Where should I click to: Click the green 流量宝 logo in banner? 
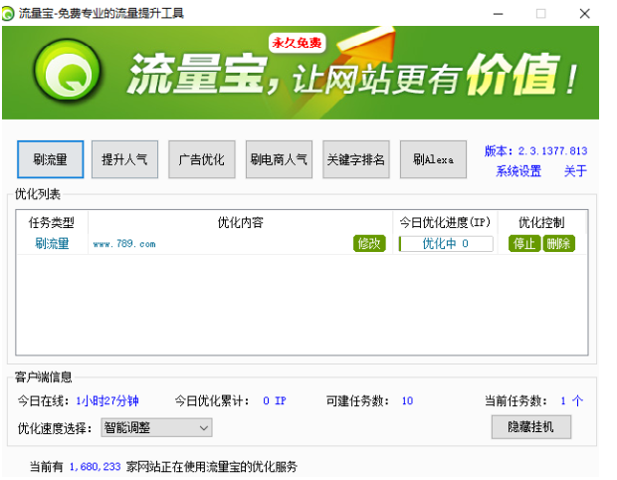click(67, 70)
